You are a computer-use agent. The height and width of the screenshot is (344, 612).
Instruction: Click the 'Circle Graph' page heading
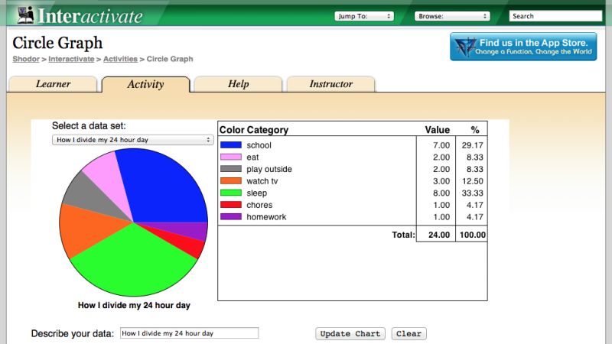coord(57,43)
